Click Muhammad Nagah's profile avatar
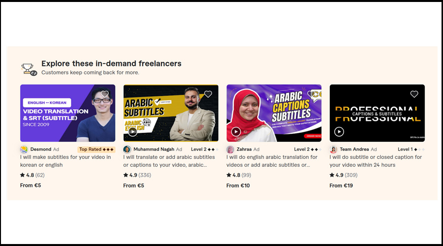Screen dimensions: 443x246 click(127, 149)
